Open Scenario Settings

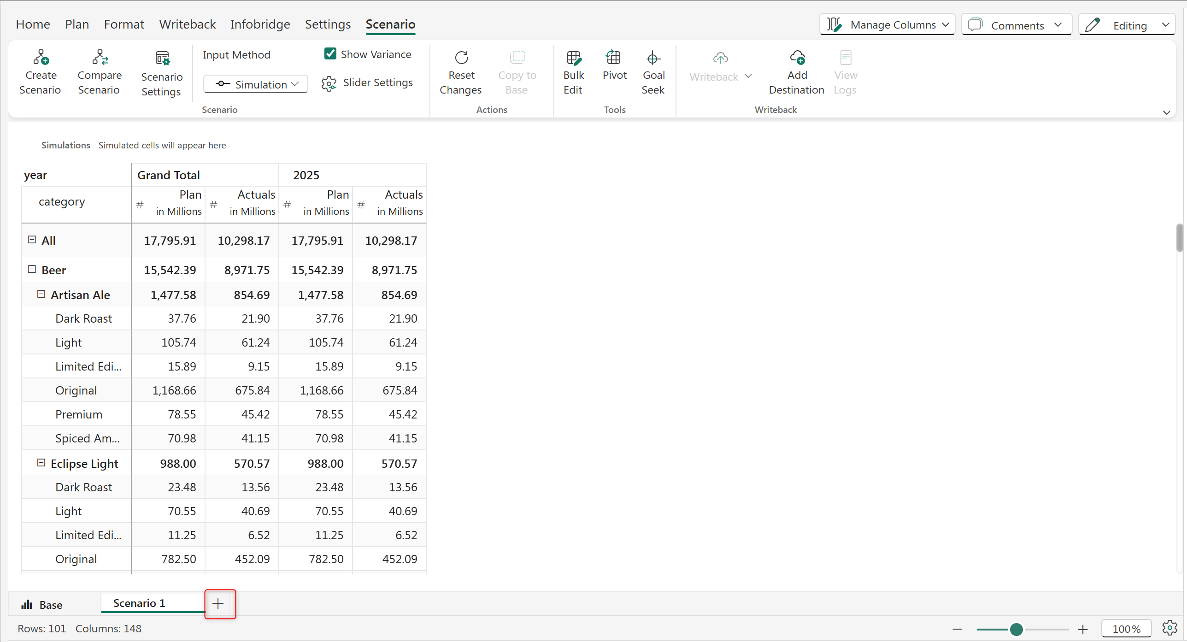click(162, 59)
